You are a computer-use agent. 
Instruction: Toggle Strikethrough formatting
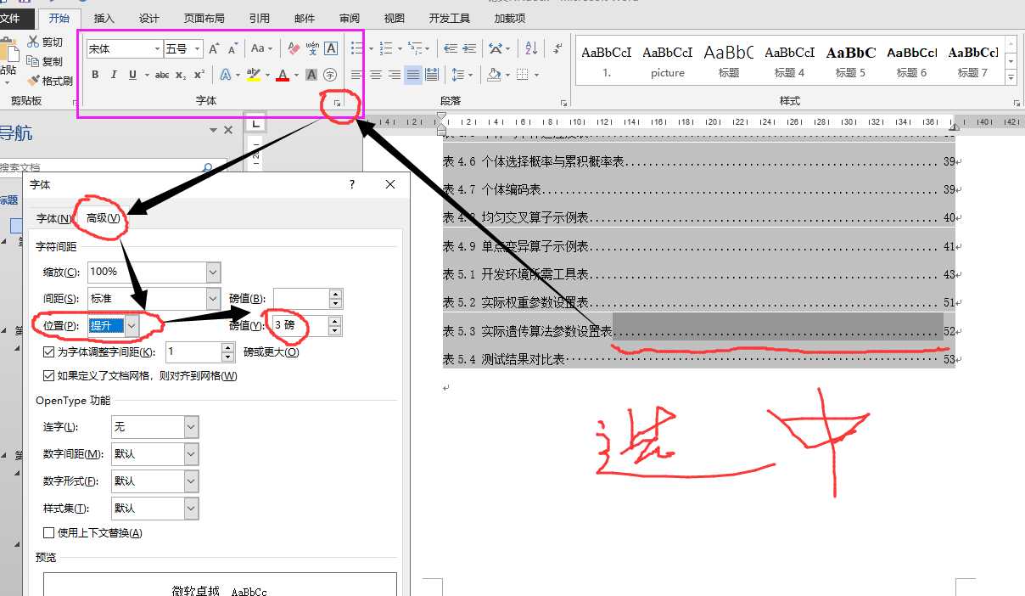coord(161,76)
